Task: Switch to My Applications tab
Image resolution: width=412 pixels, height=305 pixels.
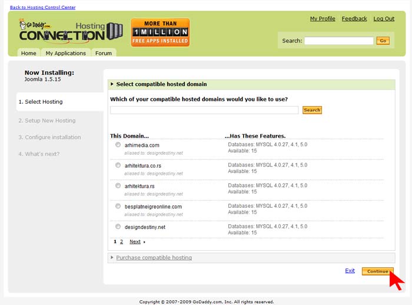Action: [x=66, y=53]
